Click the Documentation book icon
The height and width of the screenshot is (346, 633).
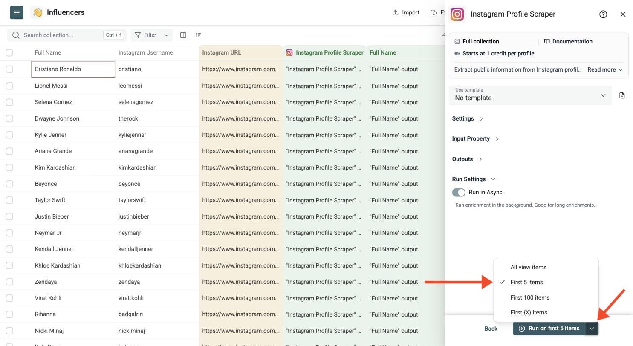(547, 41)
